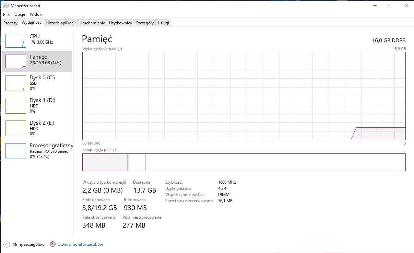
Task: Maximize the Menedżer zadań window
Action: pyautogui.click(x=390, y=5)
